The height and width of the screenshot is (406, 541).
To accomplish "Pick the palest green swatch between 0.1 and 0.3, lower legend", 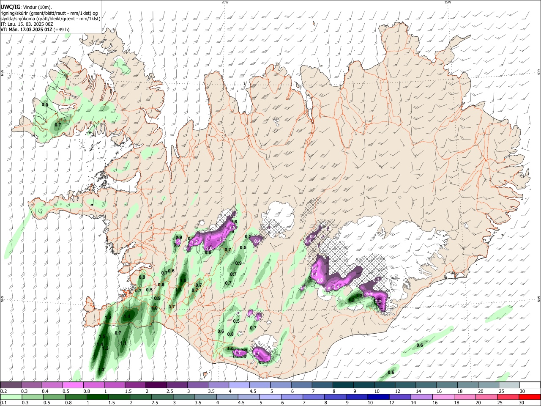I will pos(11,397).
